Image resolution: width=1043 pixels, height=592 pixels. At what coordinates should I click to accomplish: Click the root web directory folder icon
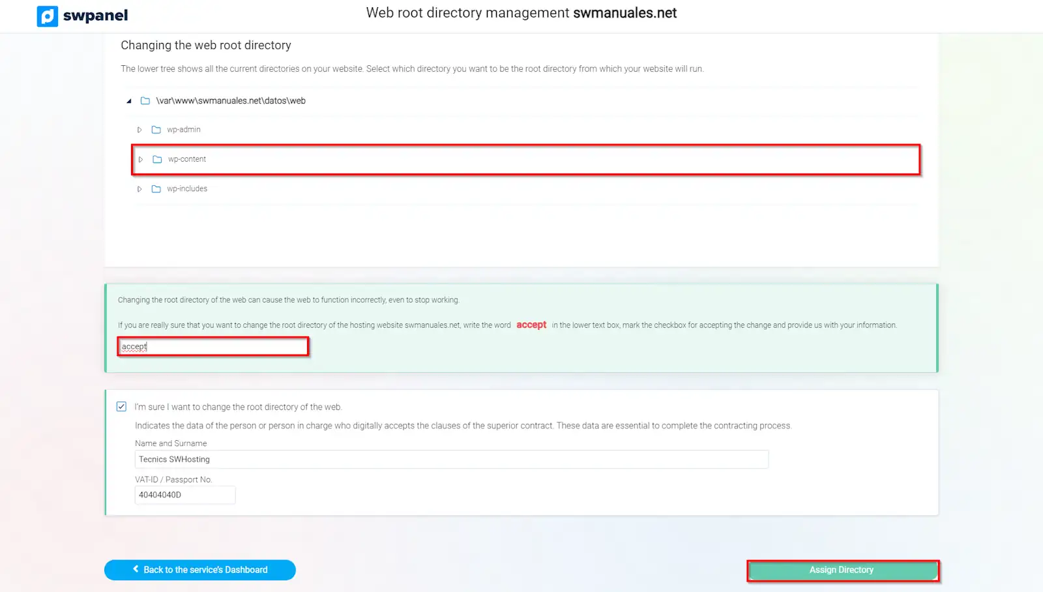click(145, 101)
